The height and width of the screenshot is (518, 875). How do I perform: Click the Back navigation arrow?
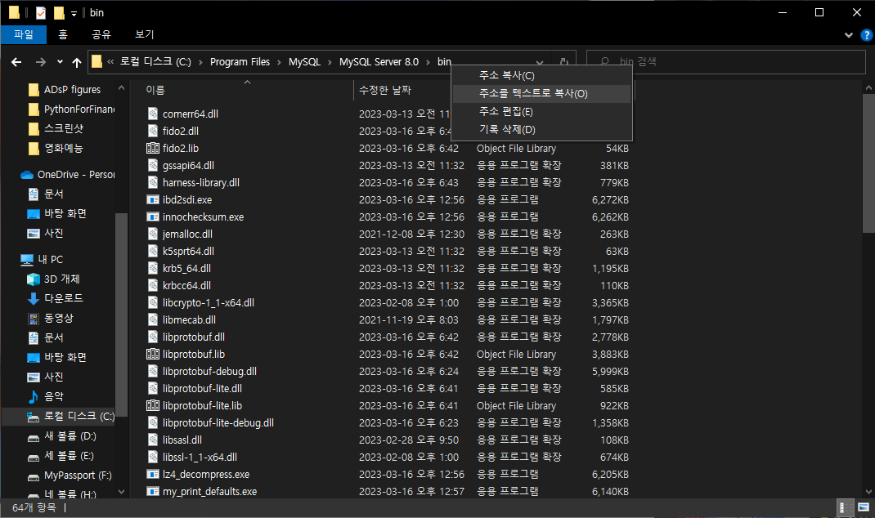click(16, 62)
